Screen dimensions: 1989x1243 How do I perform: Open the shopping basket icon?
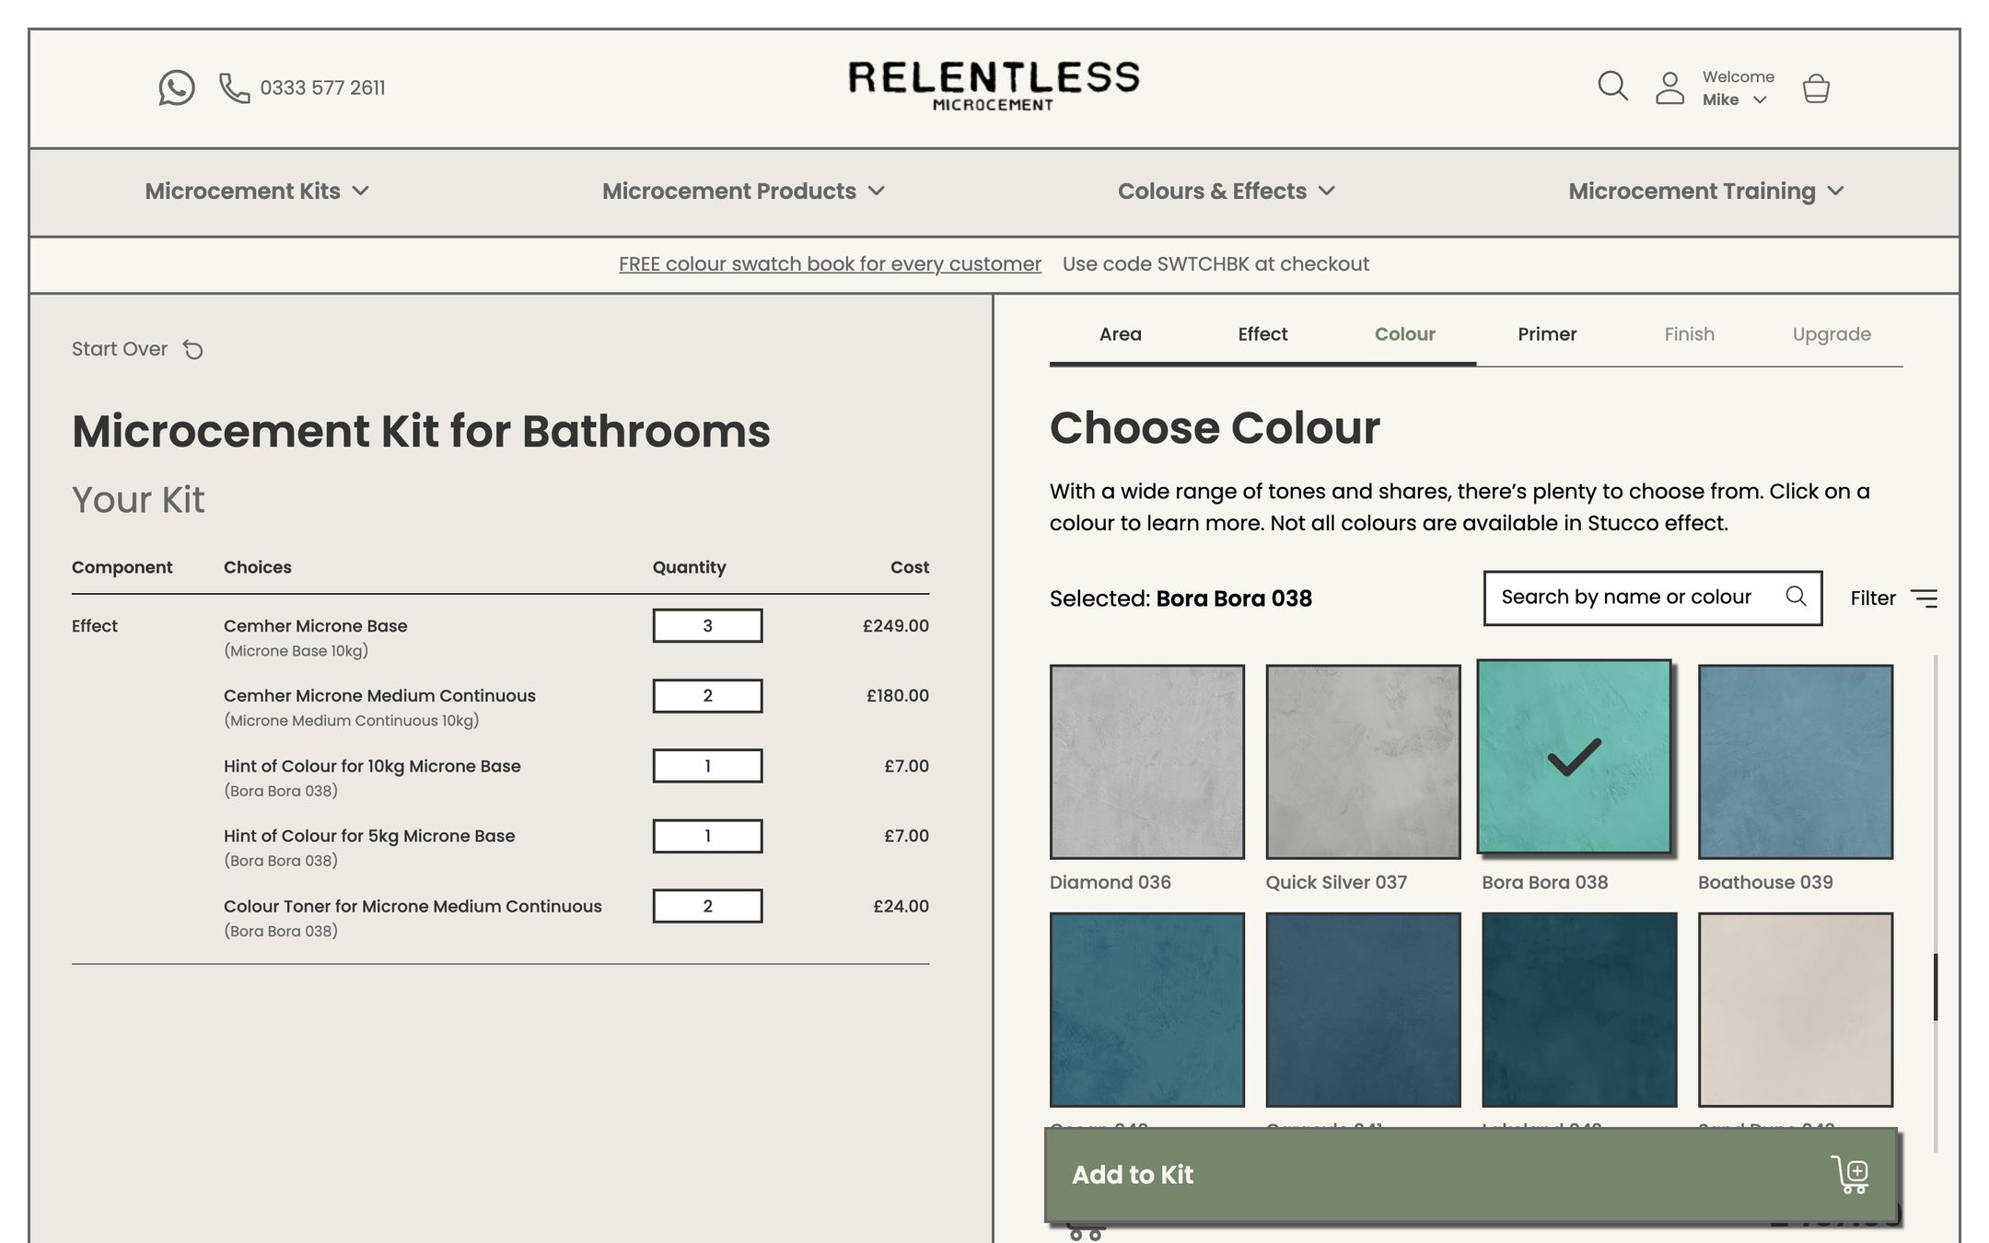[1816, 88]
